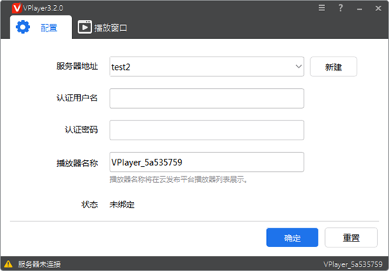The image size is (389, 271).
Task: Open the hamburger menu icon in title bar
Action: (322, 8)
